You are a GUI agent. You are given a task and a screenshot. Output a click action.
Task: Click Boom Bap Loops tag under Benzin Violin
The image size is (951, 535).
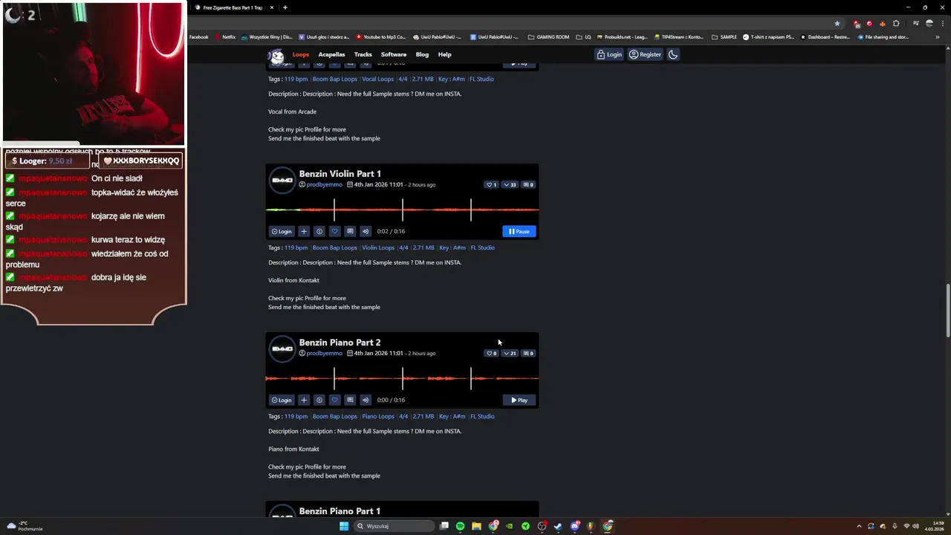click(x=334, y=247)
